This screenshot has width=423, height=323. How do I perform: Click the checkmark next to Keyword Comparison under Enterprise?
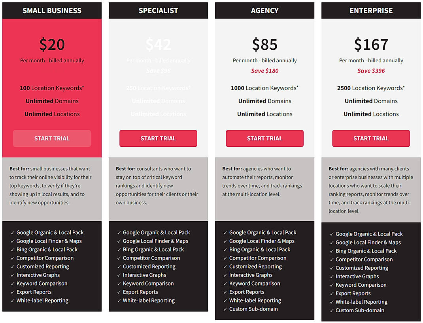pyautogui.click(x=331, y=285)
